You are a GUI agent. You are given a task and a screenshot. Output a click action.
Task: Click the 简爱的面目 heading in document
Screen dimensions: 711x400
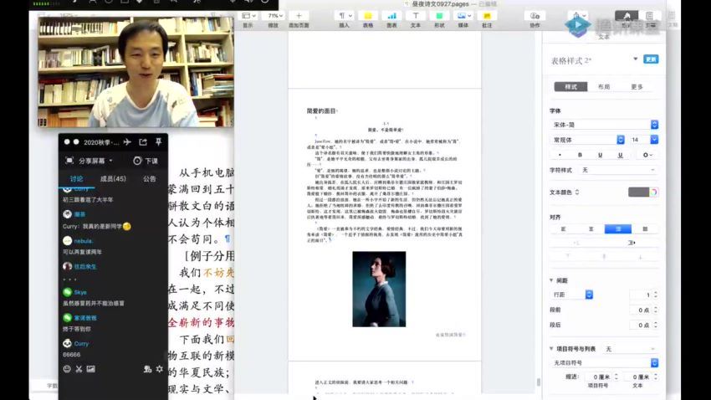click(x=322, y=111)
